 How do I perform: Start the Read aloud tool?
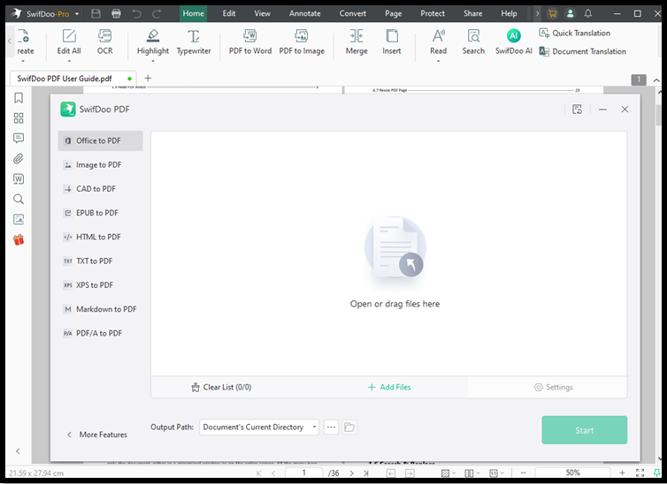[438, 42]
